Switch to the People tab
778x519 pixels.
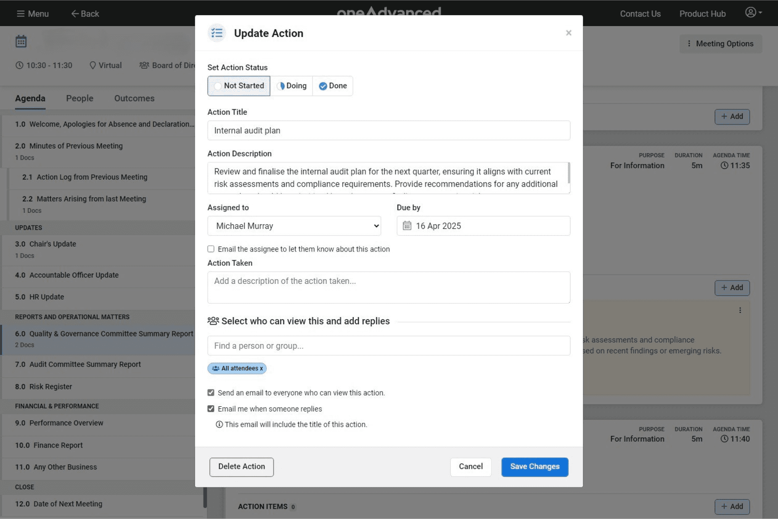tap(79, 98)
